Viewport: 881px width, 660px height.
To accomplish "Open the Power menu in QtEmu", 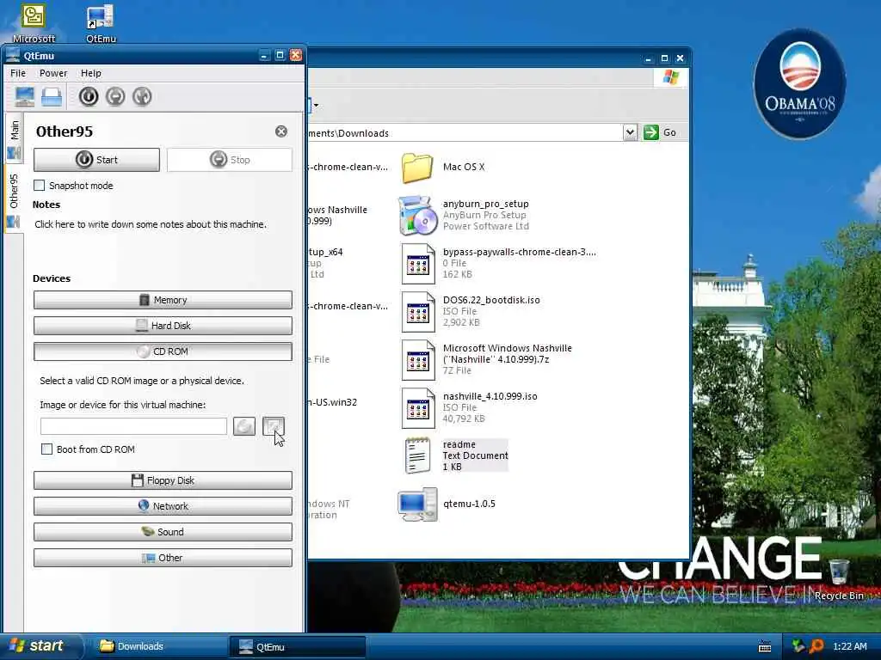I will pos(53,73).
